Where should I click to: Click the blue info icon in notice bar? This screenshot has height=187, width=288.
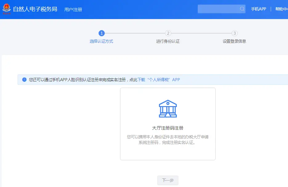point(24,80)
